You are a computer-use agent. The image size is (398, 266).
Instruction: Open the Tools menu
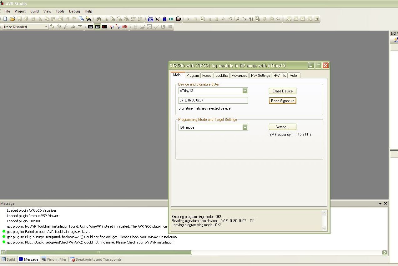(x=60, y=11)
